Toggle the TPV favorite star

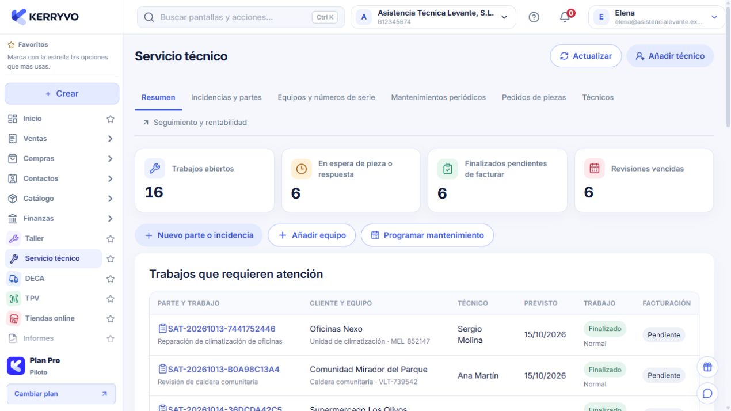pyautogui.click(x=111, y=298)
